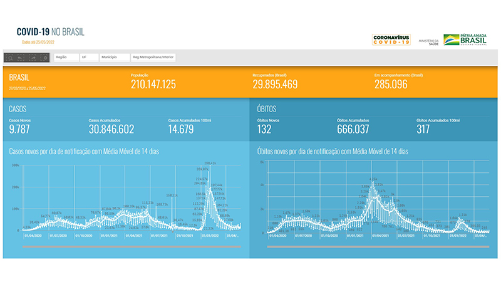Click the Óbitos section header
The width and height of the screenshot is (501, 282).
click(268, 108)
